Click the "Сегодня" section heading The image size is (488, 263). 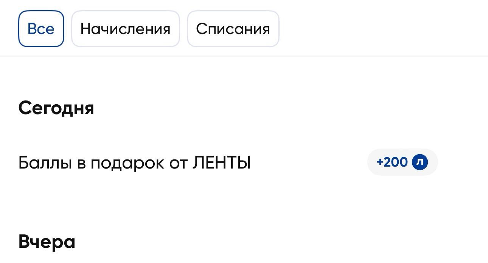coord(56,108)
